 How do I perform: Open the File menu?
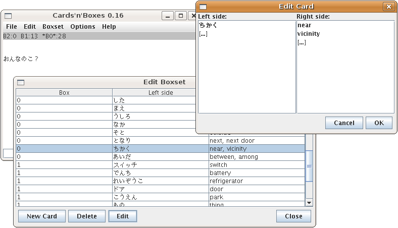(12, 27)
